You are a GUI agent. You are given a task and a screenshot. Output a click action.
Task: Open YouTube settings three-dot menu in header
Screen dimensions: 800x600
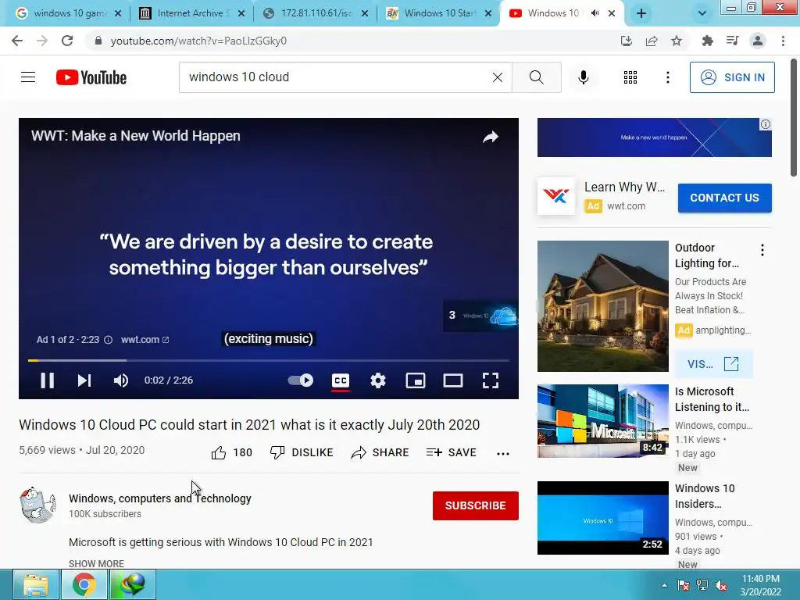point(667,77)
